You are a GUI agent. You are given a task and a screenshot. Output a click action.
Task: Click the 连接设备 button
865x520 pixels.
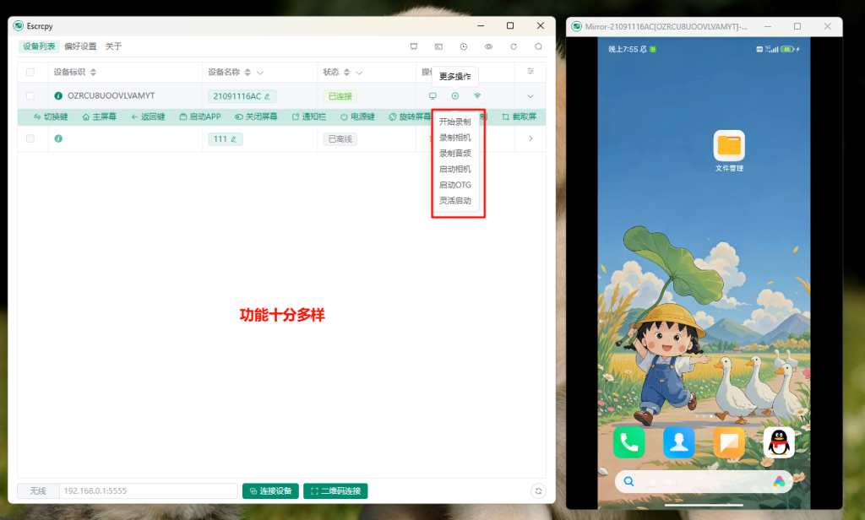(270, 491)
